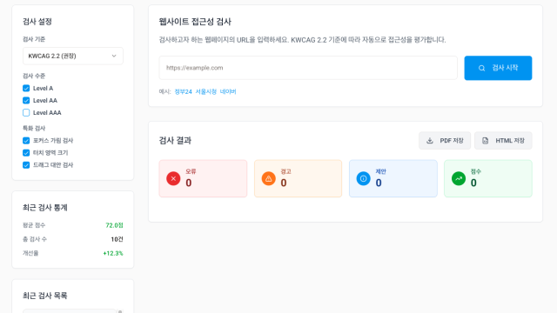Toggle the 드래그 대안 검사 checkbox
The image size is (557, 313).
pos(26,165)
